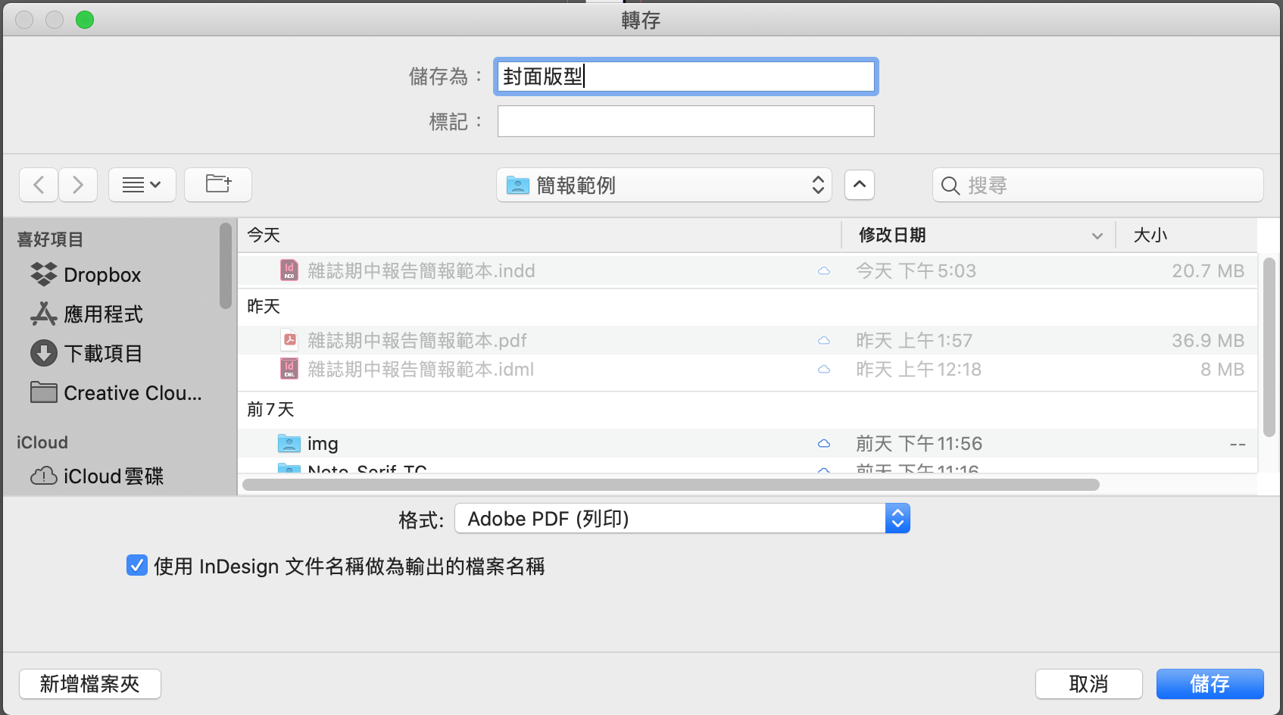Open Dropbox in the sidebar

coord(102,275)
